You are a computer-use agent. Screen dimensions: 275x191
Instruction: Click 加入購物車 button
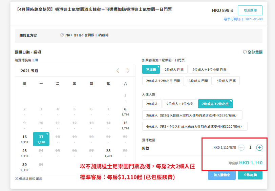click(222, 175)
